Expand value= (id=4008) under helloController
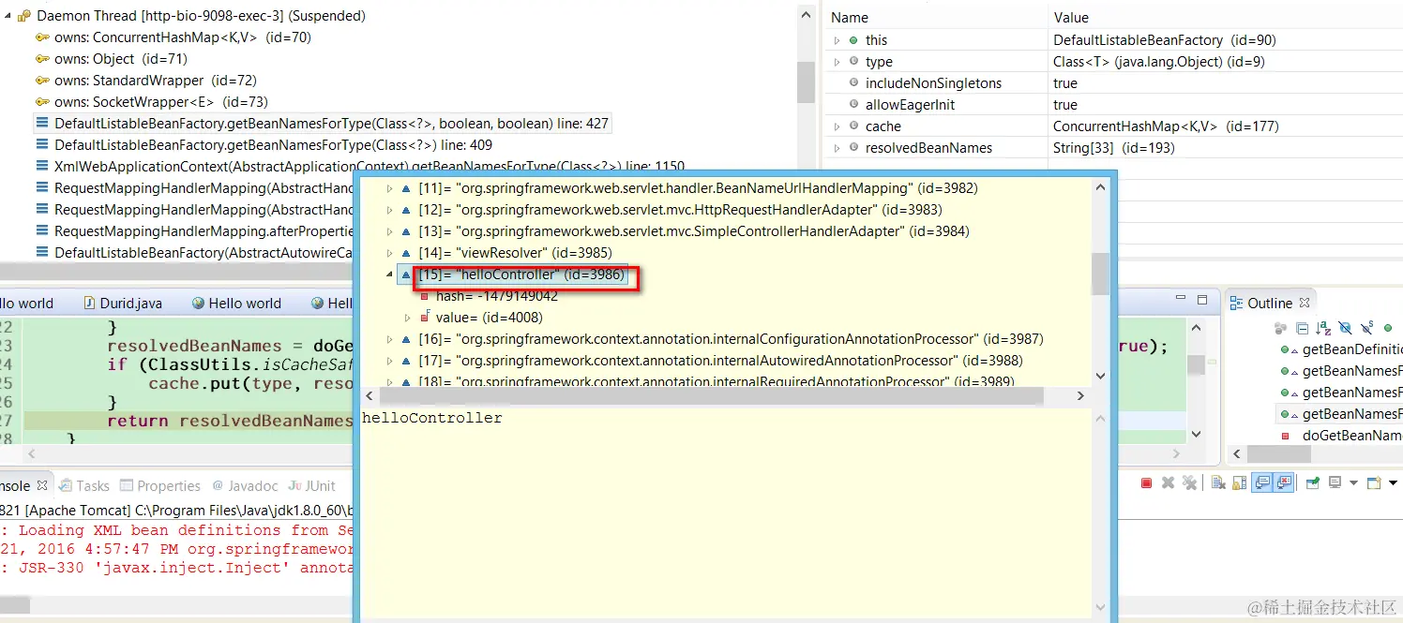This screenshot has width=1403, height=623. click(408, 318)
